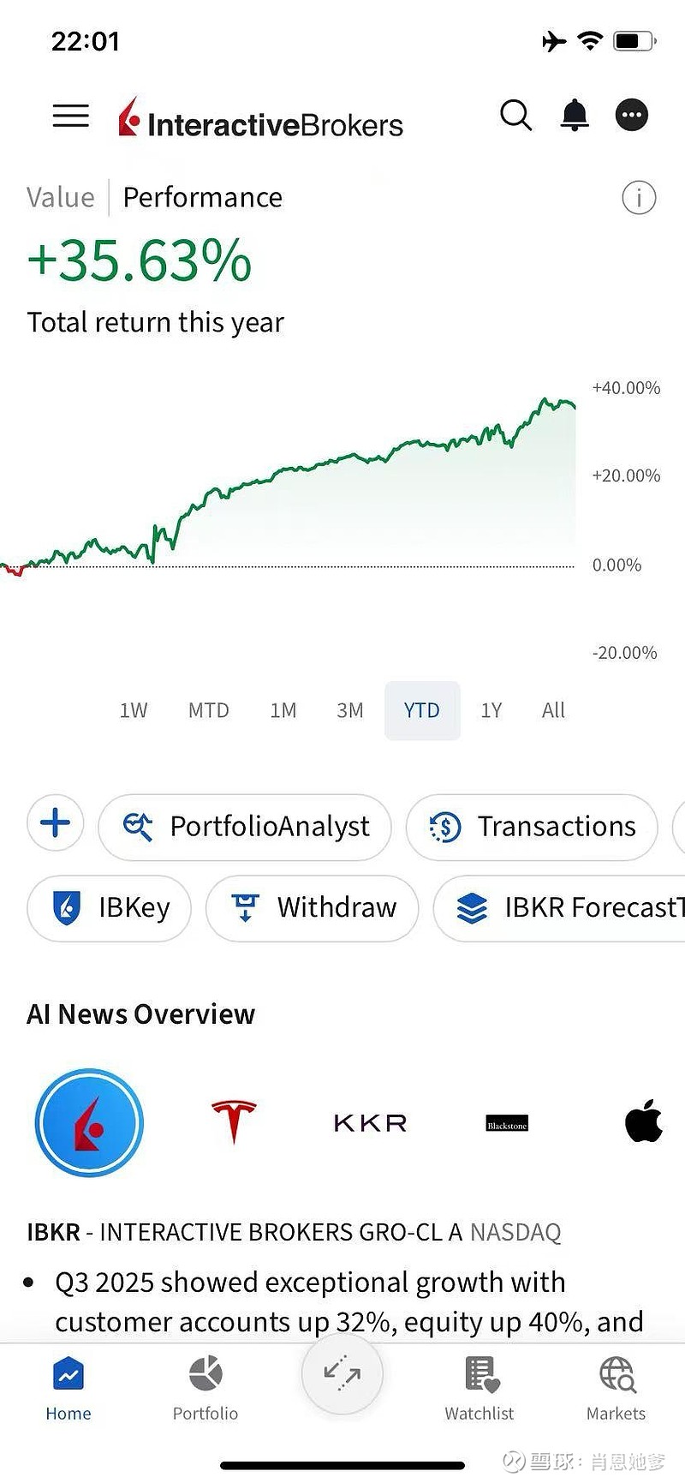Go to the Portfolio tab
685x1483 pixels.
tap(205, 1387)
